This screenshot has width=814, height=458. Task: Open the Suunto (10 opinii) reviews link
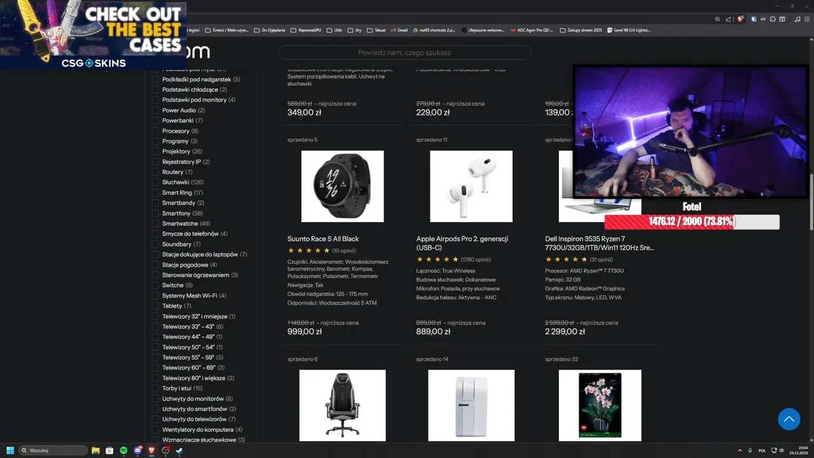pyautogui.click(x=344, y=251)
